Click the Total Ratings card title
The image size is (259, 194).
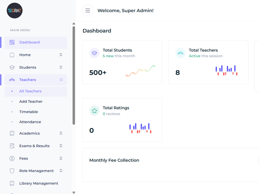coord(116,108)
